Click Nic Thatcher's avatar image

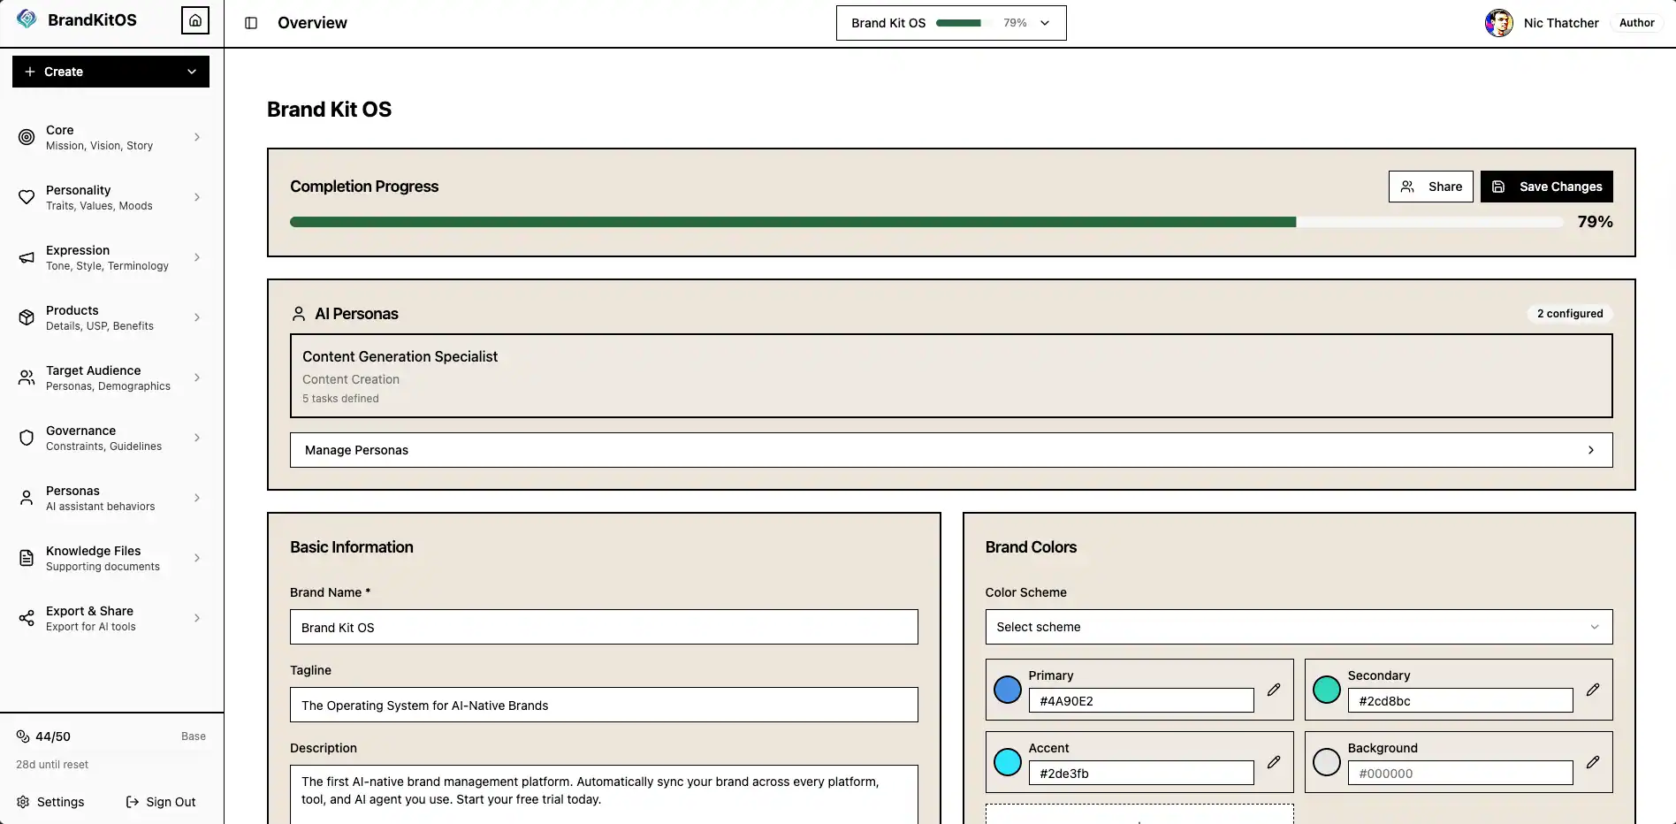click(1498, 23)
